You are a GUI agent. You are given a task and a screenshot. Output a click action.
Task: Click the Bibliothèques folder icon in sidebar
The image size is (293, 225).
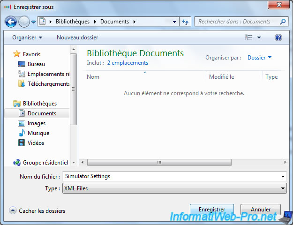pyautogui.click(x=17, y=104)
